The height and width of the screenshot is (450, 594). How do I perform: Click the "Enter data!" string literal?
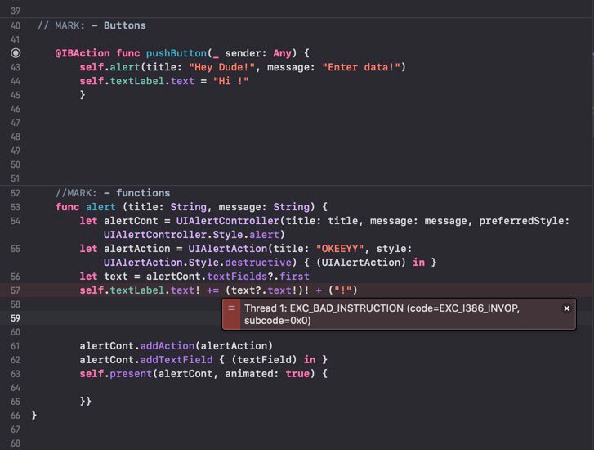(361, 68)
